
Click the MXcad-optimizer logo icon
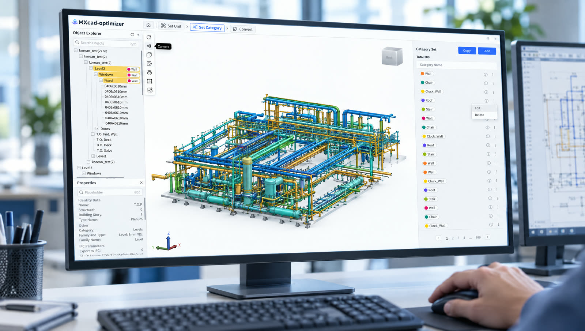click(75, 22)
